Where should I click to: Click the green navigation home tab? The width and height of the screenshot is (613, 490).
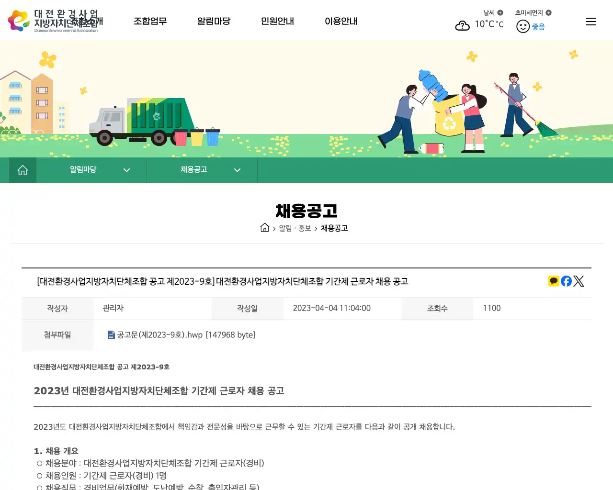click(23, 170)
